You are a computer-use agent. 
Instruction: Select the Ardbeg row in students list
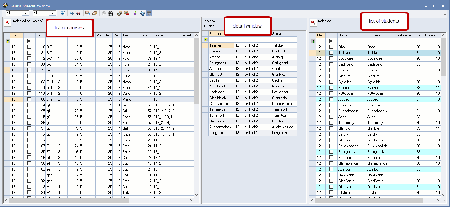point(344,99)
